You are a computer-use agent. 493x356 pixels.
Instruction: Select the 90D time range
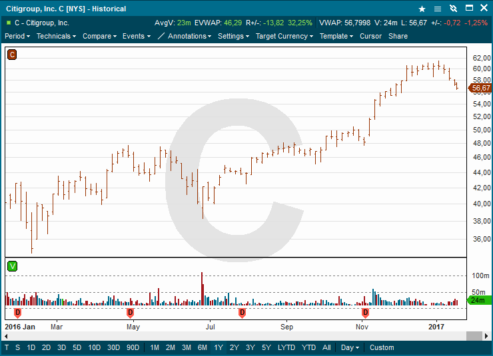pos(133,347)
